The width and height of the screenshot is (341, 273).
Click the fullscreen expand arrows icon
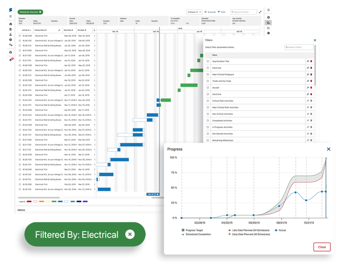(x=260, y=12)
